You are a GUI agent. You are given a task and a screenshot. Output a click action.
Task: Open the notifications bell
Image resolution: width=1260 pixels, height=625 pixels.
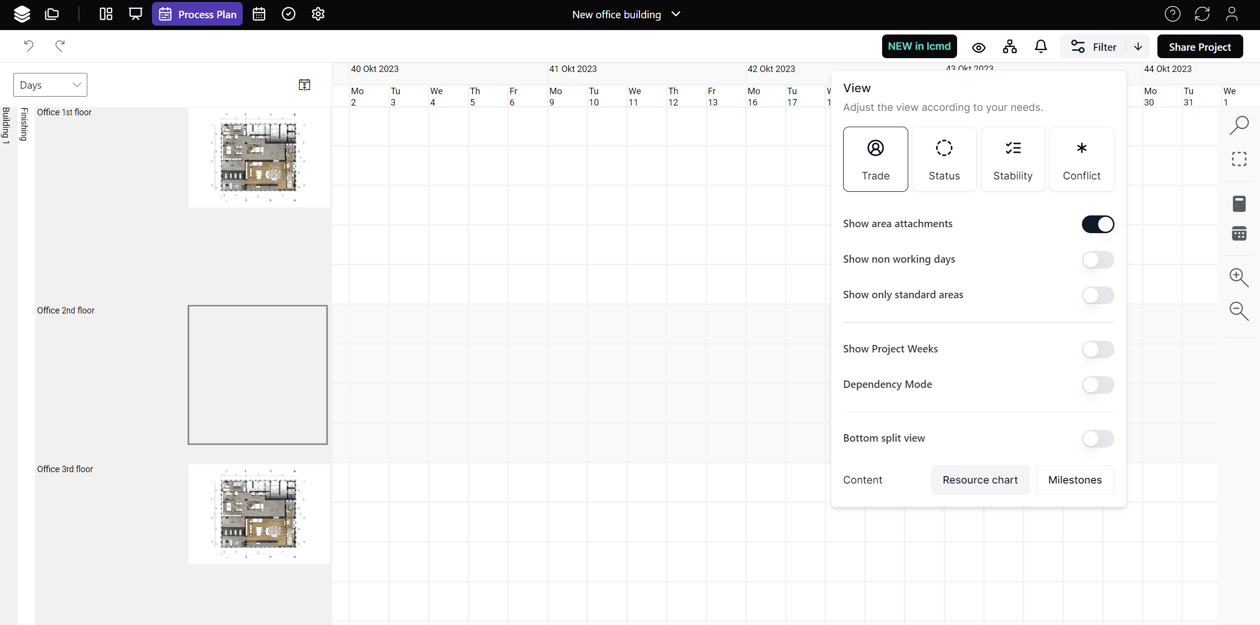pos(1040,47)
